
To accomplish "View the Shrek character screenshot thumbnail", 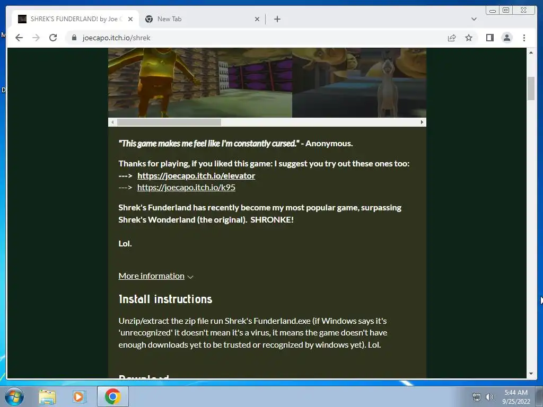I will click(200, 83).
